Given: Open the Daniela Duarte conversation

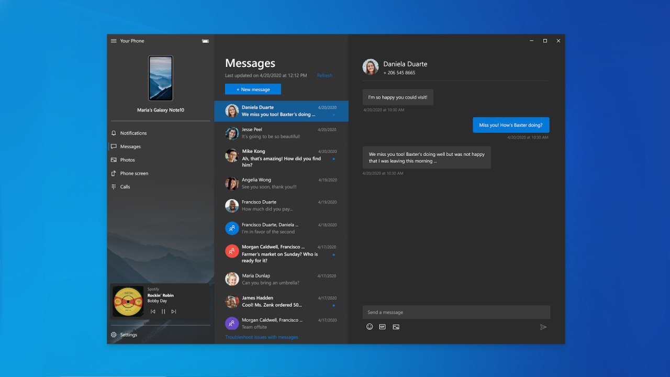Looking at the screenshot, I should [281, 111].
